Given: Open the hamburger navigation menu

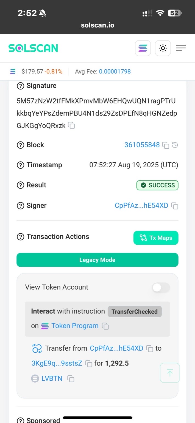Looking at the screenshot, I should (x=181, y=48).
